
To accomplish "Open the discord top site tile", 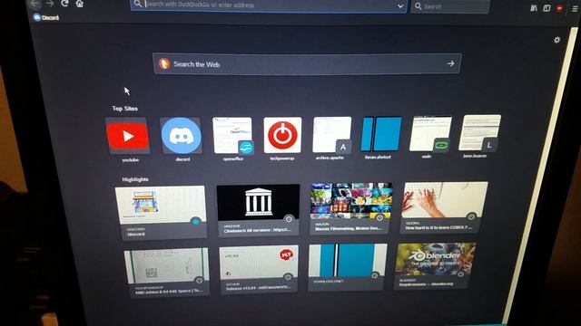I will coord(182,135).
